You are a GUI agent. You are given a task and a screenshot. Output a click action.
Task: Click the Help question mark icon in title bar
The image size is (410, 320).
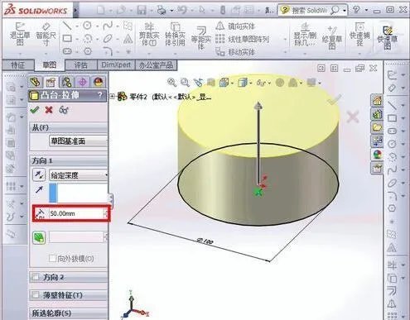coord(356,10)
